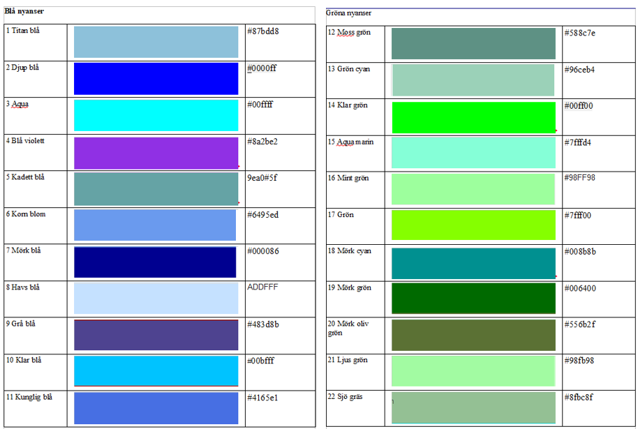Click the label 8 Havs blå

[23, 287]
